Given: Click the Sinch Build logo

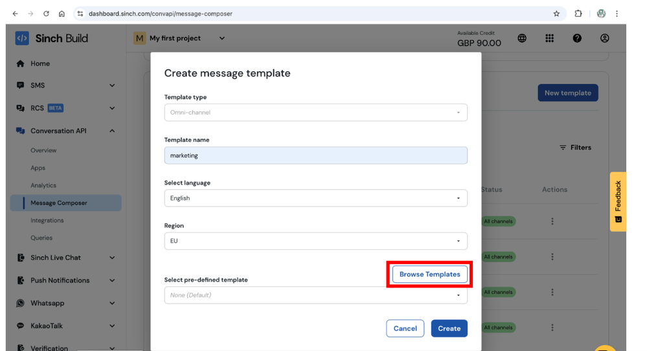Looking at the screenshot, I should (x=52, y=38).
